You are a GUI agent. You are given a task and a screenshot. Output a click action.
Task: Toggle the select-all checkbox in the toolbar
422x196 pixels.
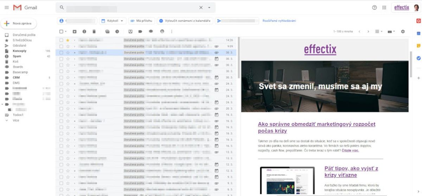(61, 31)
